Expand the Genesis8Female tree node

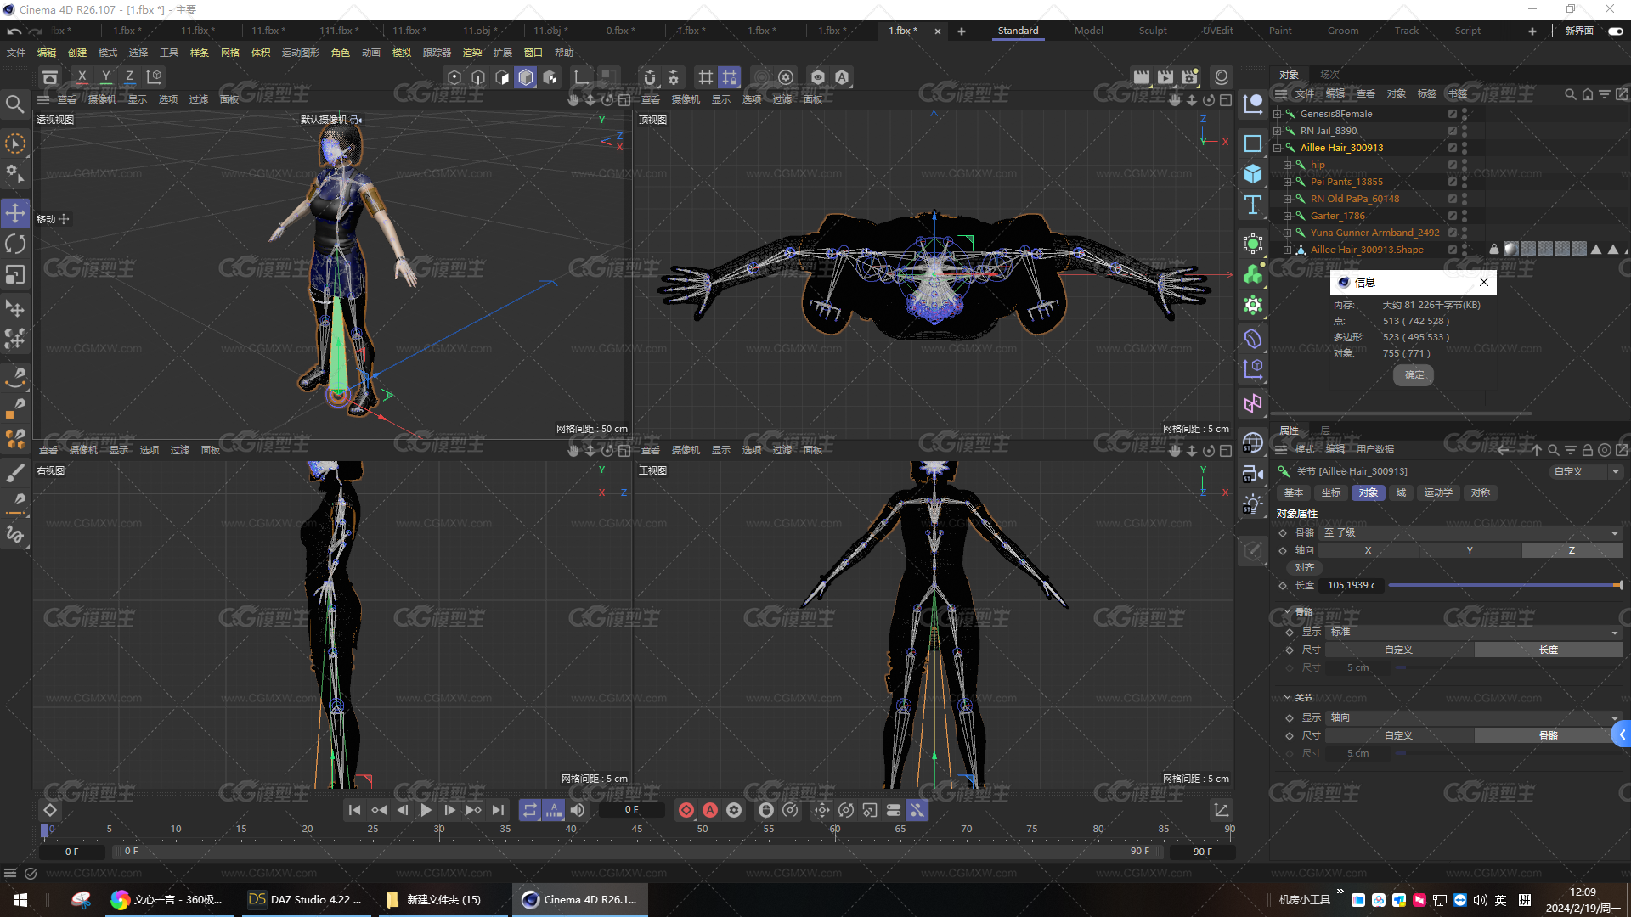(x=1277, y=114)
